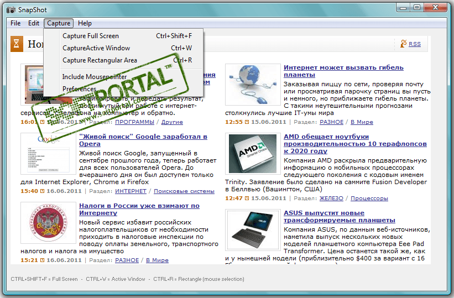Click the SnapShot camera title icon

coord(11,10)
